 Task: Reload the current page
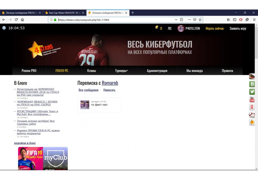click(x=16, y=20)
